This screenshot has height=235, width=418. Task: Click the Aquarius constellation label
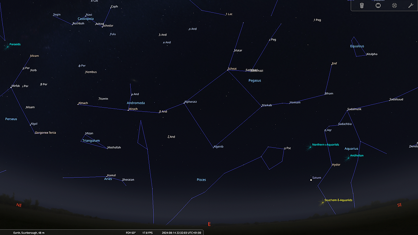pos(351,149)
